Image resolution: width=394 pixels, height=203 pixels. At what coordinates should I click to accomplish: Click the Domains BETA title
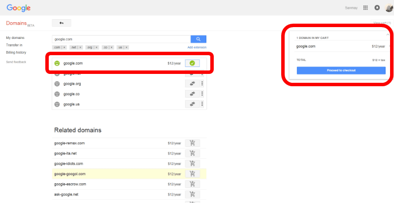(x=20, y=23)
